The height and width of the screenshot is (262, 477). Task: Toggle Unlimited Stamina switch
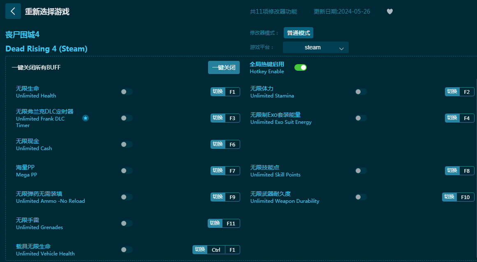[361, 92]
